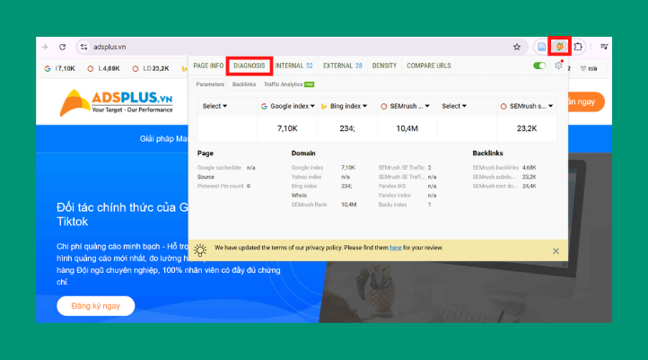
Task: Click the Source link under Page
Action: tap(206, 177)
